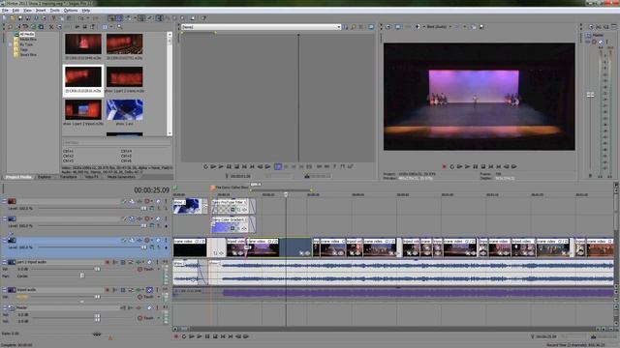The image size is (620, 348).
Task: Minimize the first video track header
Action: [x=4, y=201]
